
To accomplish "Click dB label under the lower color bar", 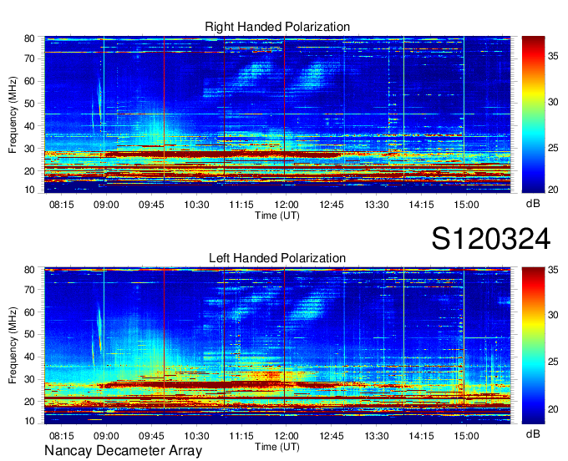I will tap(533, 433).
